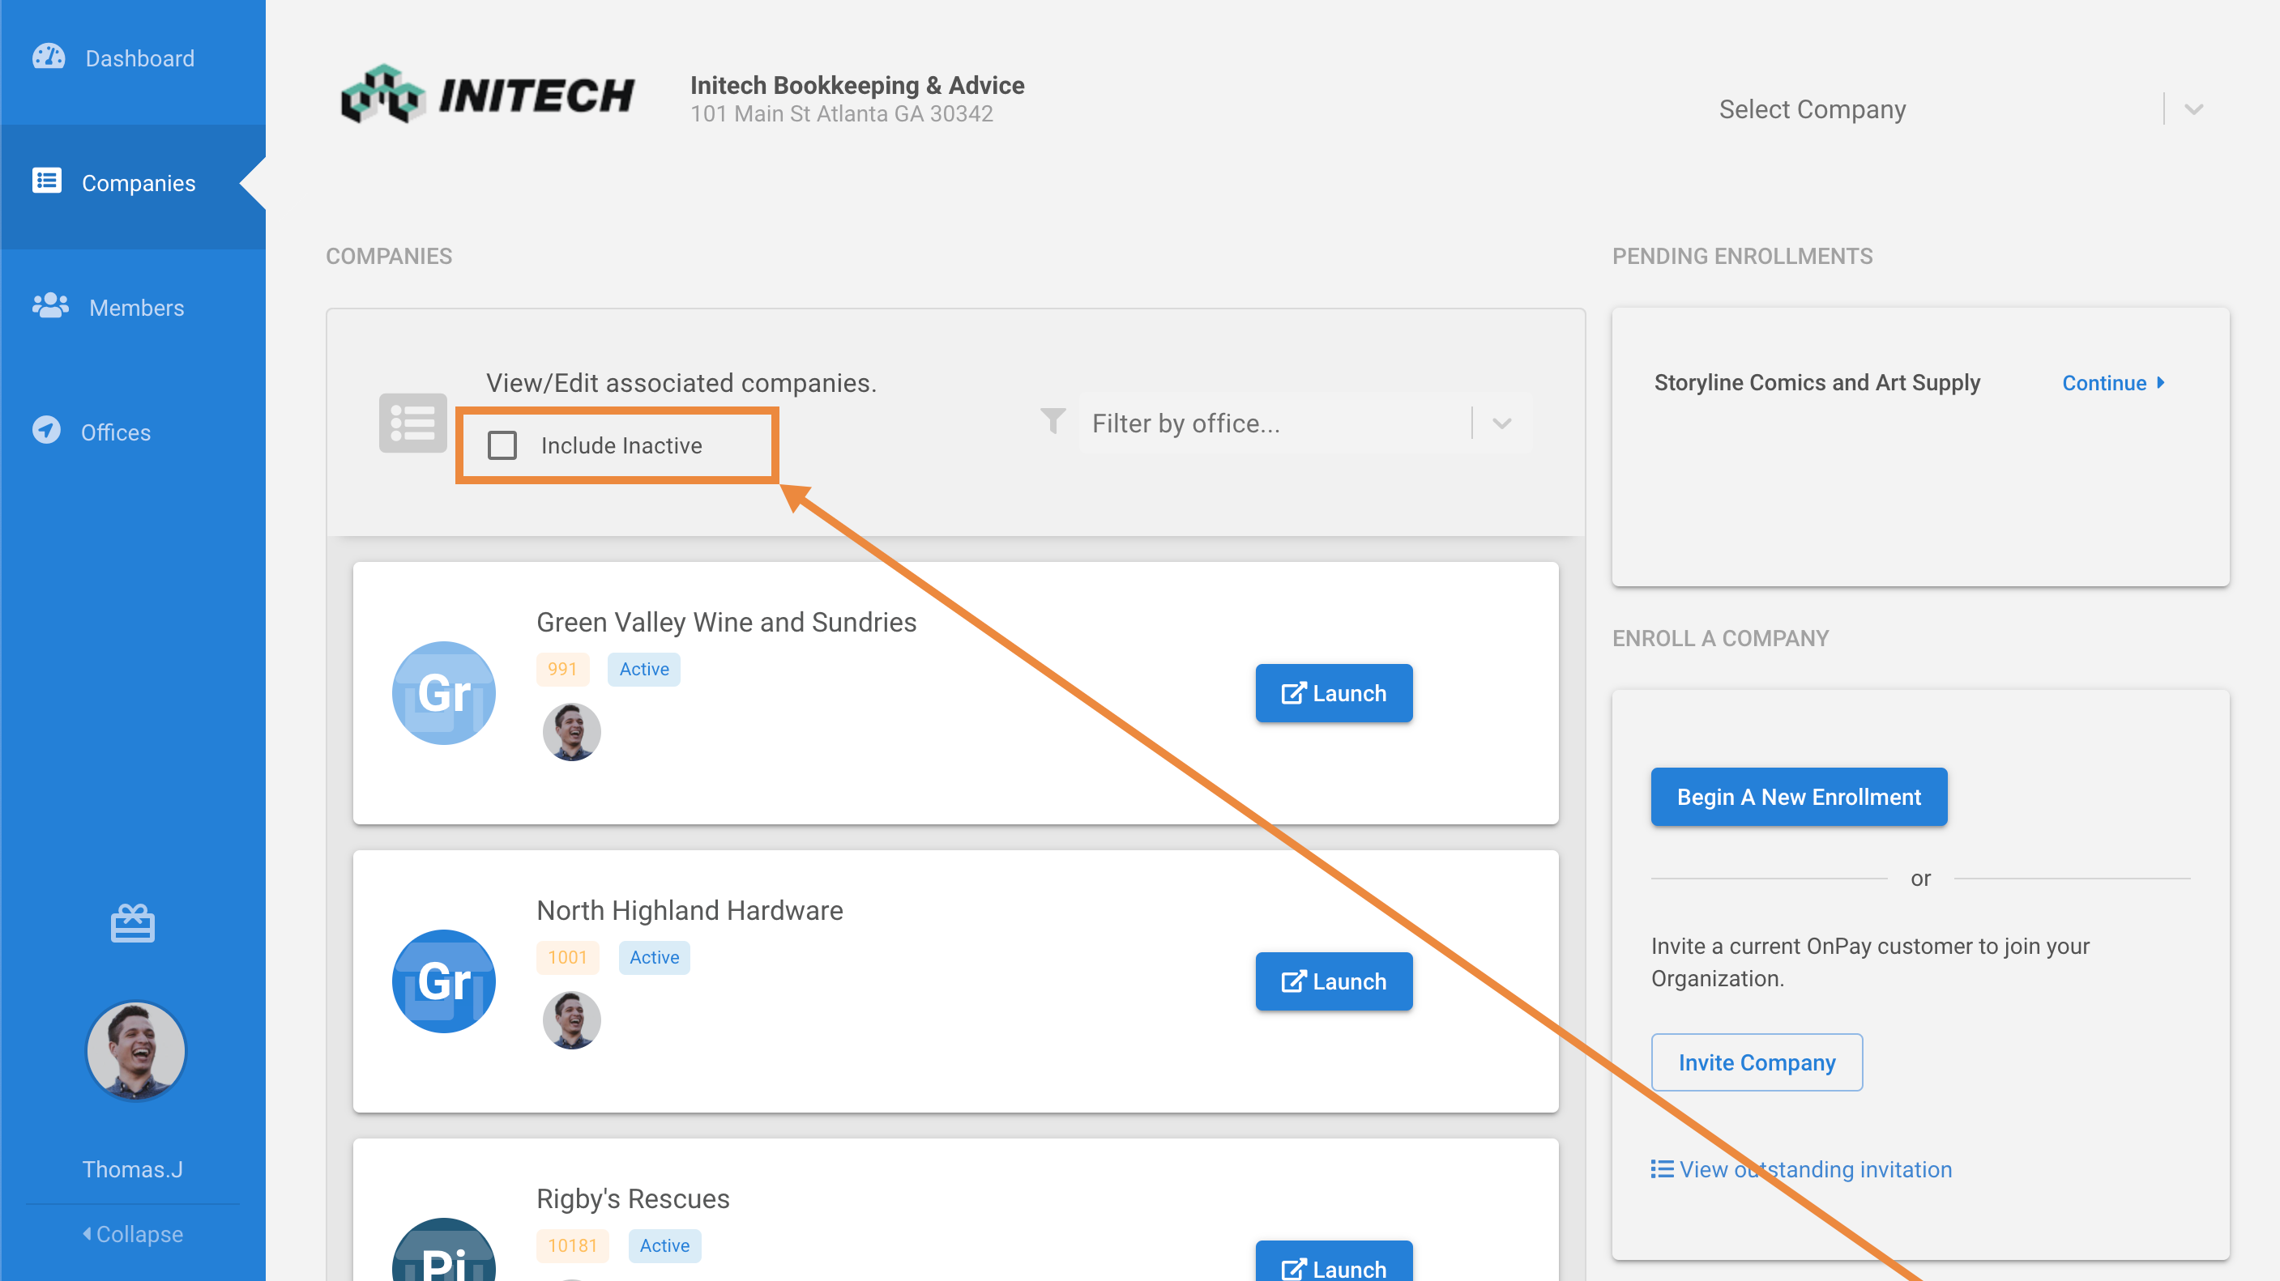
Task: Open the Dashboard gauge icon
Action: (x=49, y=57)
